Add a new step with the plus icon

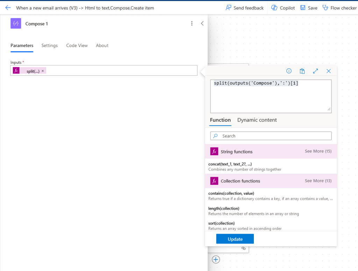pos(216,259)
